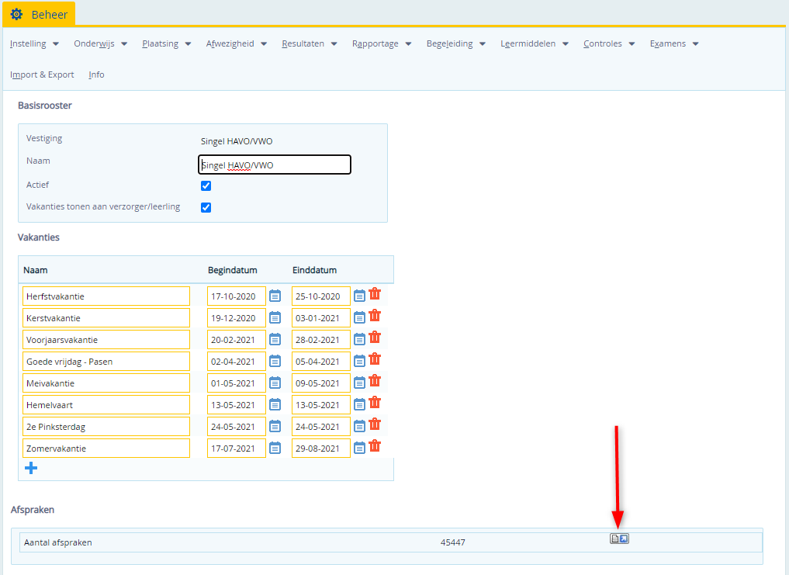Open the Instelling dropdown menu

tap(34, 43)
